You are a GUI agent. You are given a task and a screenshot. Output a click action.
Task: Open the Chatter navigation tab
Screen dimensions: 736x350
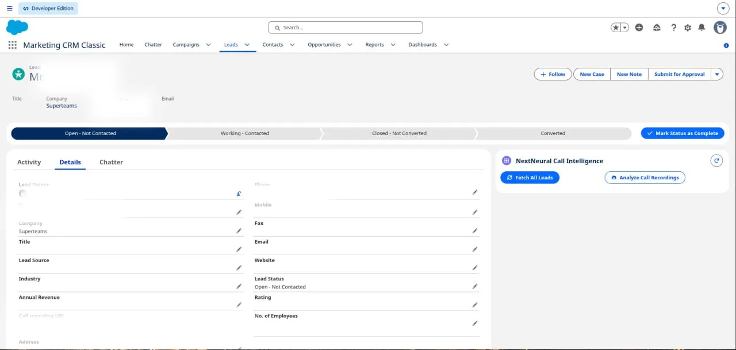153,45
